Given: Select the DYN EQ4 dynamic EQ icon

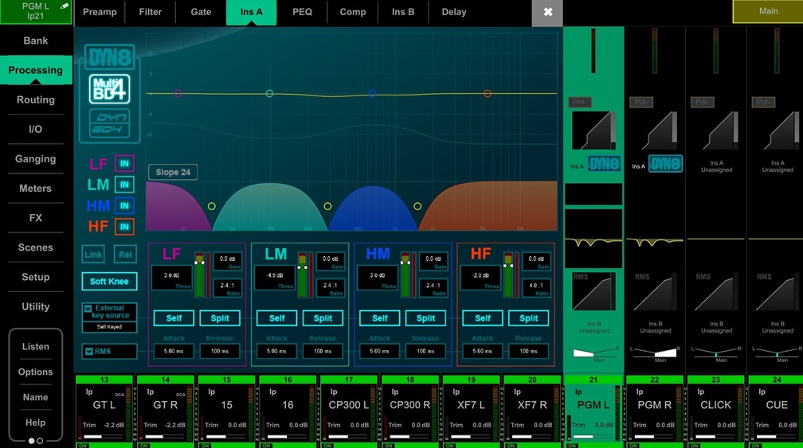Looking at the screenshot, I should coord(109,123).
